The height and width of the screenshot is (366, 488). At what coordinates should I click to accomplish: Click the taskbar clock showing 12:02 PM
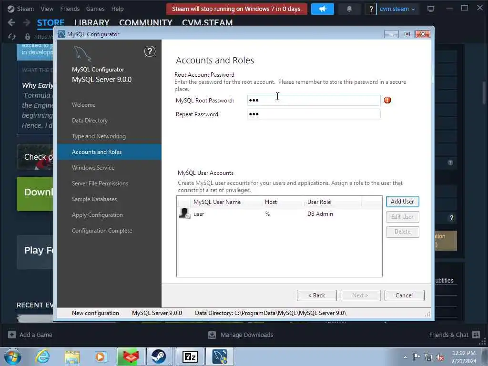tap(464, 356)
